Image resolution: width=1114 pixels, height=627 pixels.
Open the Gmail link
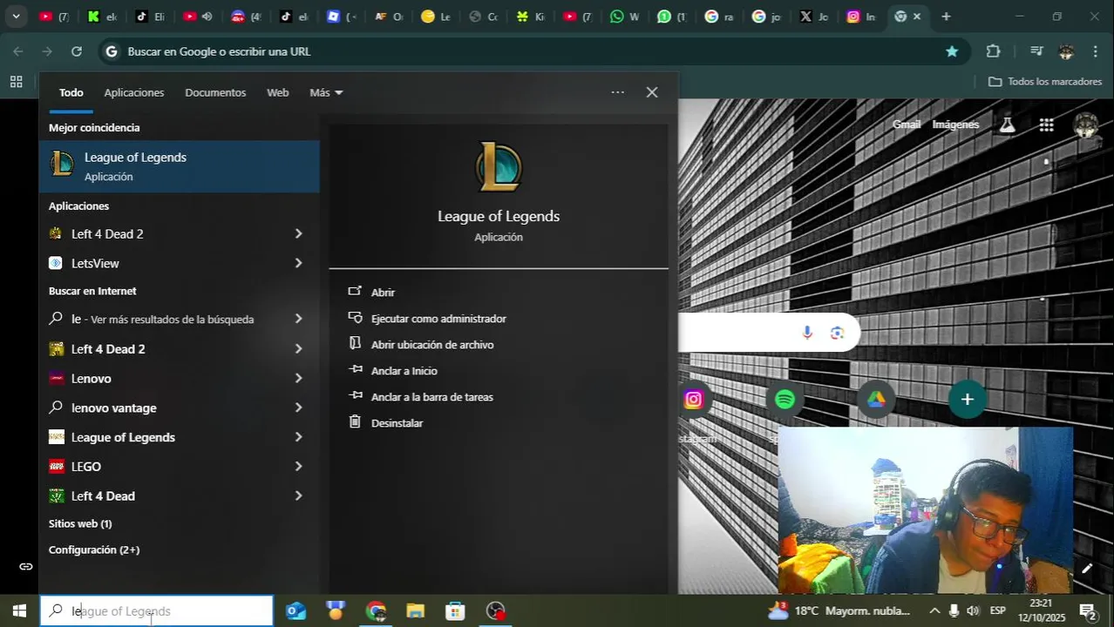907,125
